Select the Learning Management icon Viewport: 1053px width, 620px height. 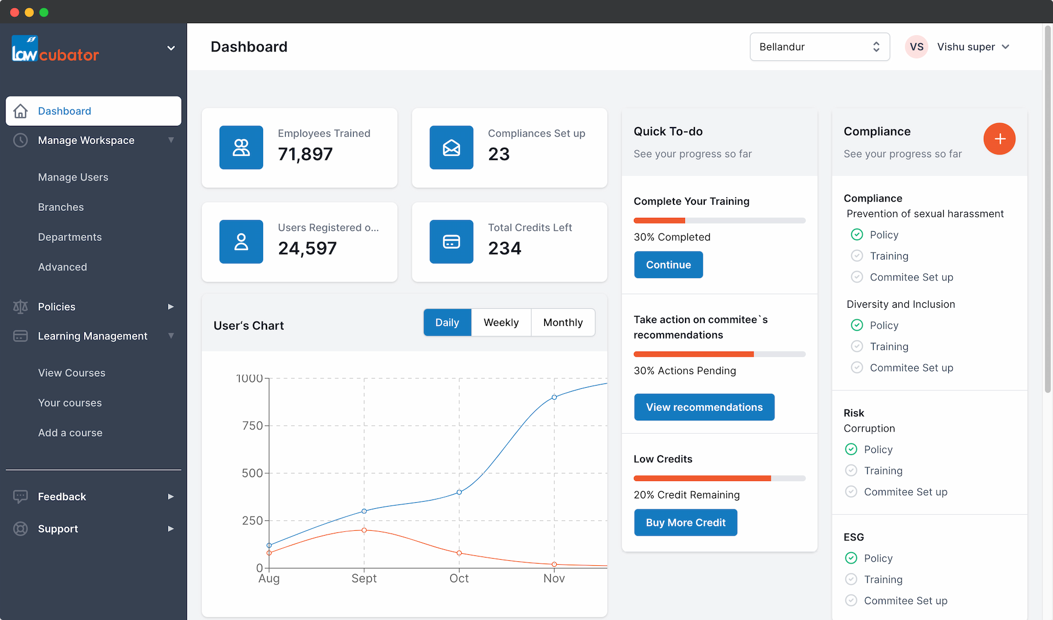click(20, 336)
